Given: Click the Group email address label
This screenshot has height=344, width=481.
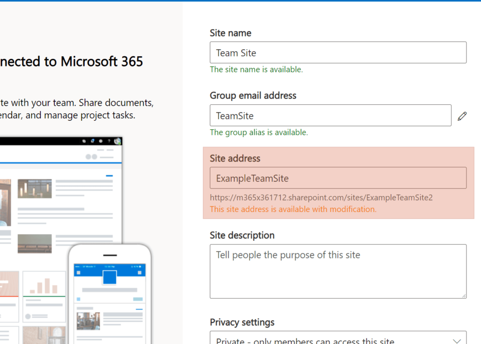Looking at the screenshot, I should (x=253, y=95).
